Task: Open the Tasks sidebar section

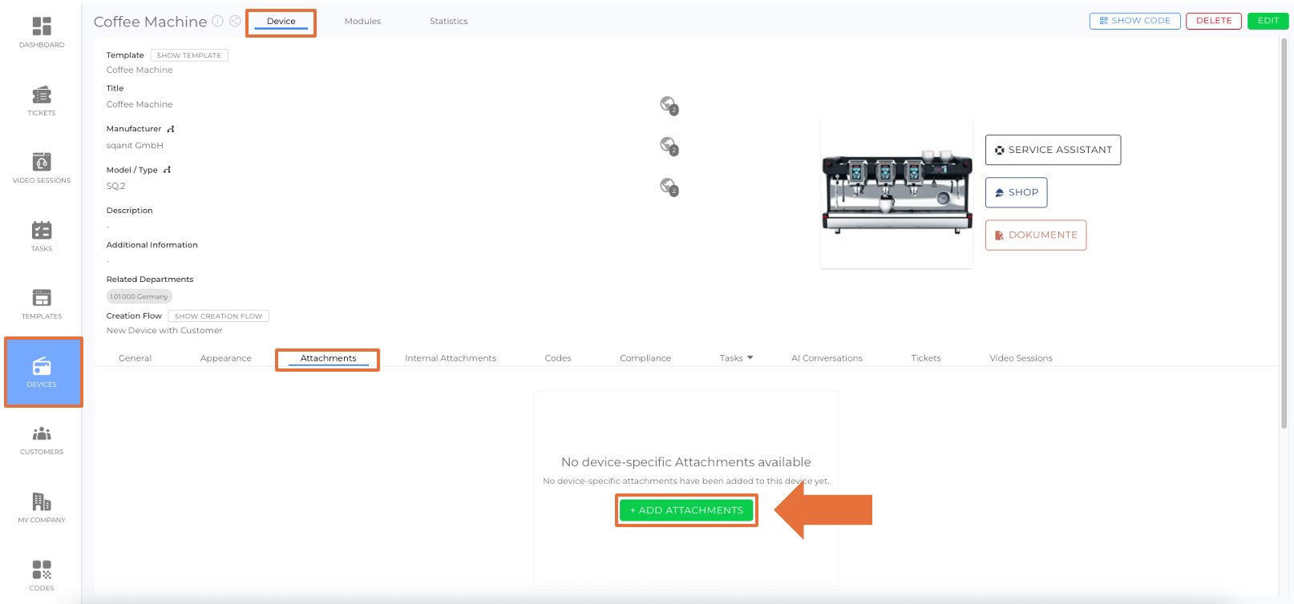Action: (42, 236)
